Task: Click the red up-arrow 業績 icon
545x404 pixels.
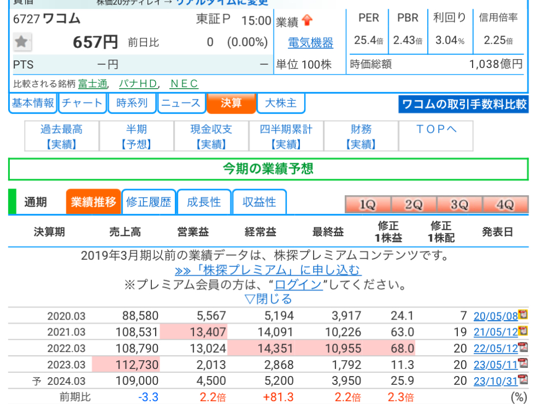Action: tap(307, 20)
